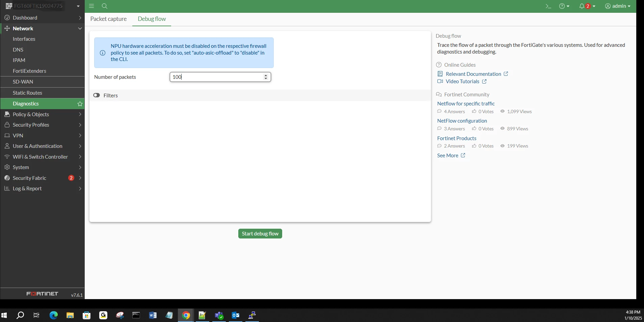
Task: Click the info icon in NPU notice
Action: 103,53
